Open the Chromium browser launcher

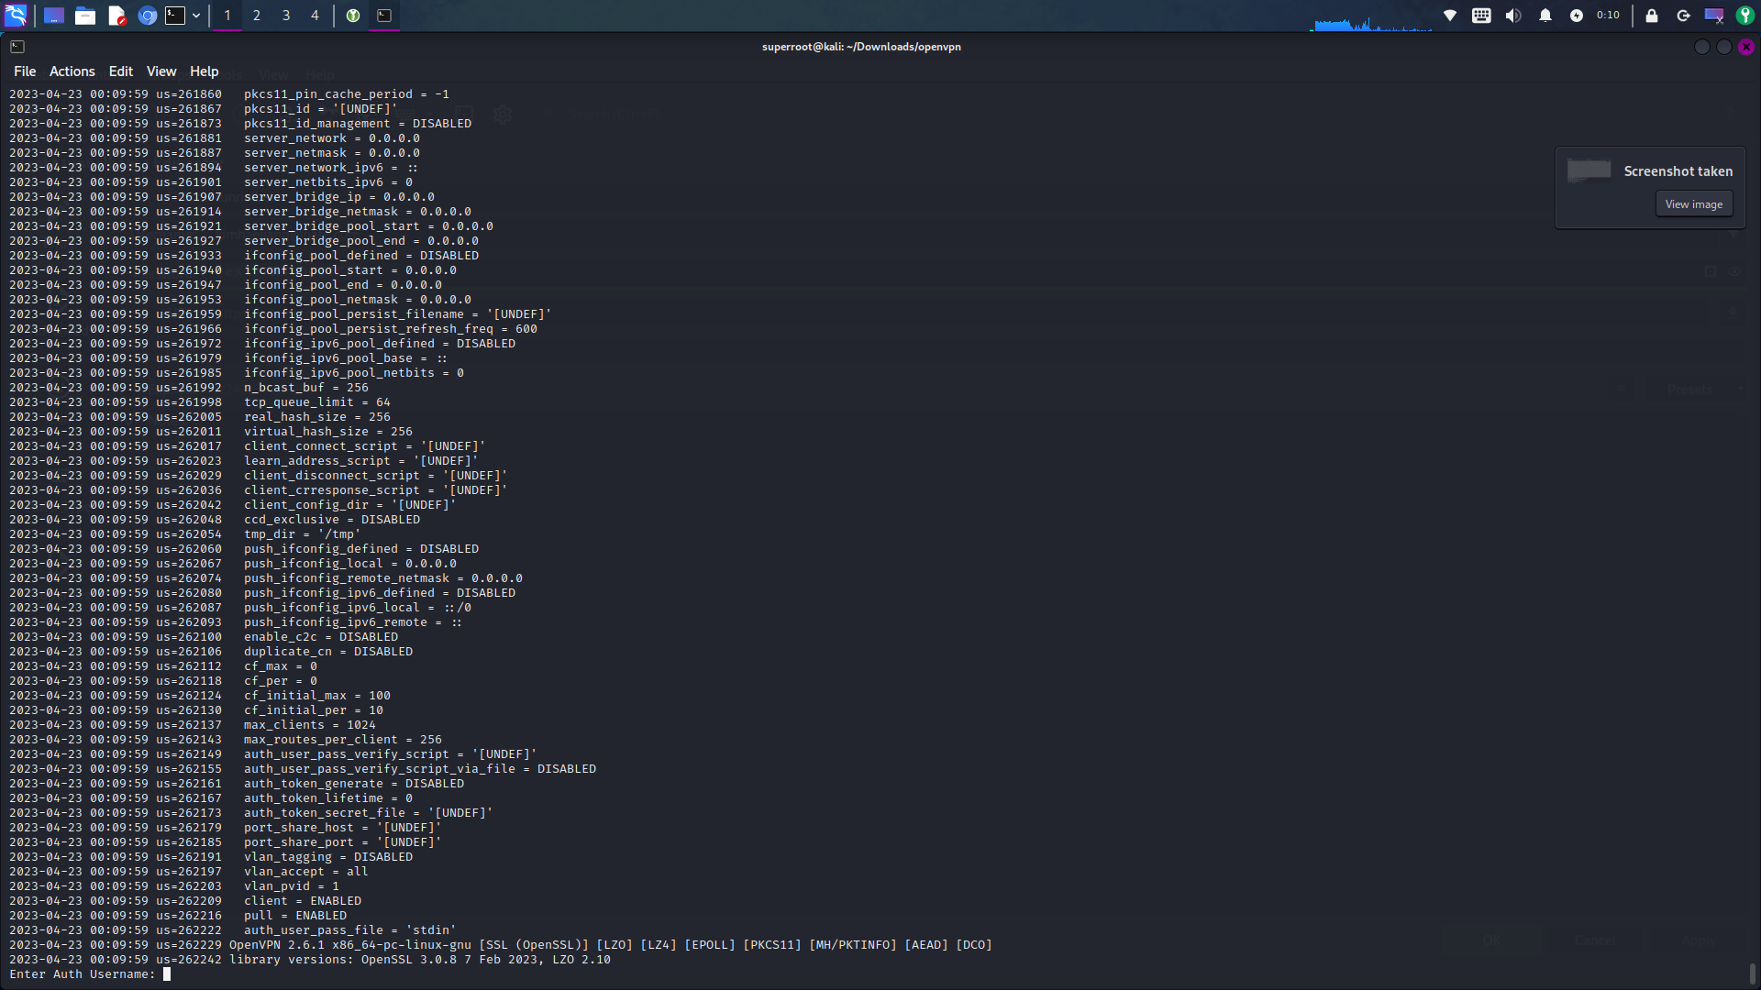(x=147, y=16)
